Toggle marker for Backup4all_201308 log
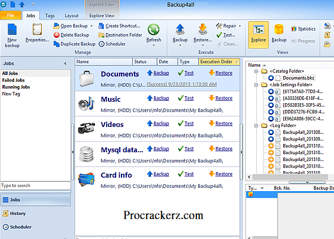The height and width of the screenshot is (239, 334). 271,132
